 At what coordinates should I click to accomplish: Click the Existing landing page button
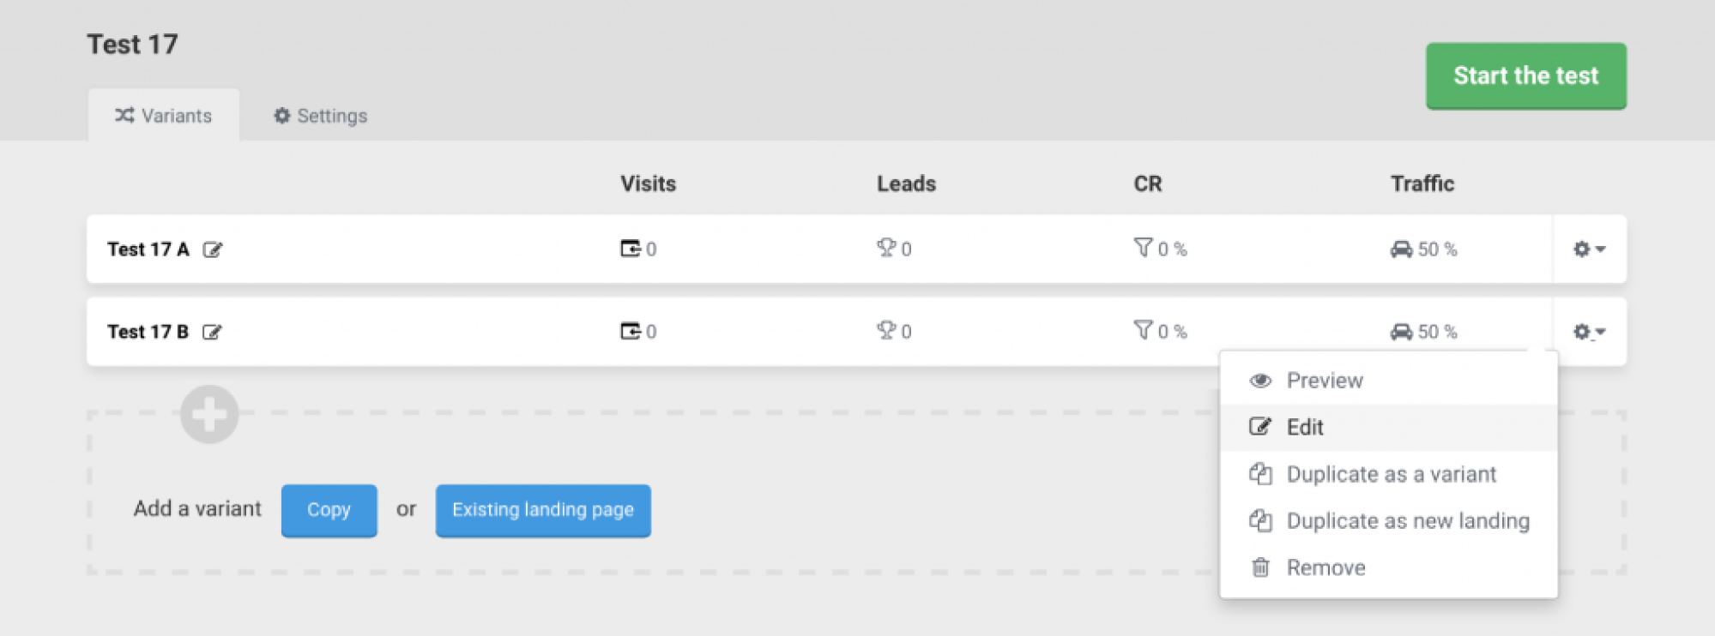pyautogui.click(x=542, y=510)
